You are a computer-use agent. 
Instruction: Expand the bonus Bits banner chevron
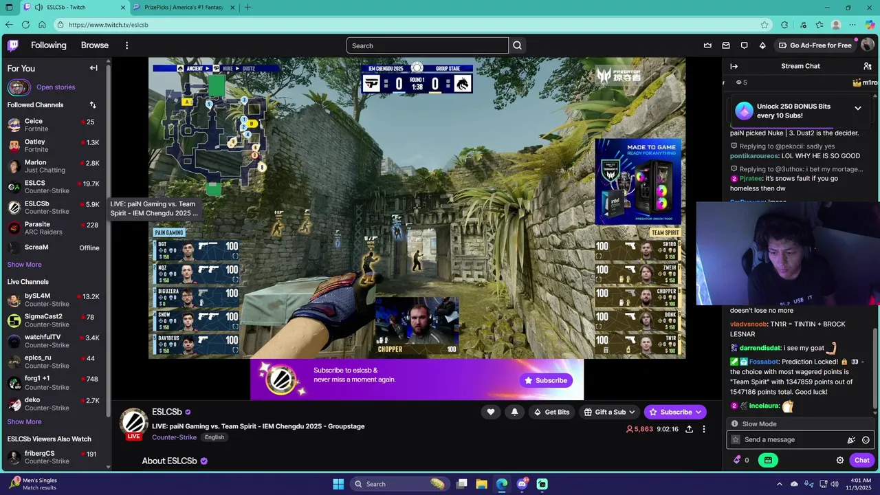click(857, 109)
